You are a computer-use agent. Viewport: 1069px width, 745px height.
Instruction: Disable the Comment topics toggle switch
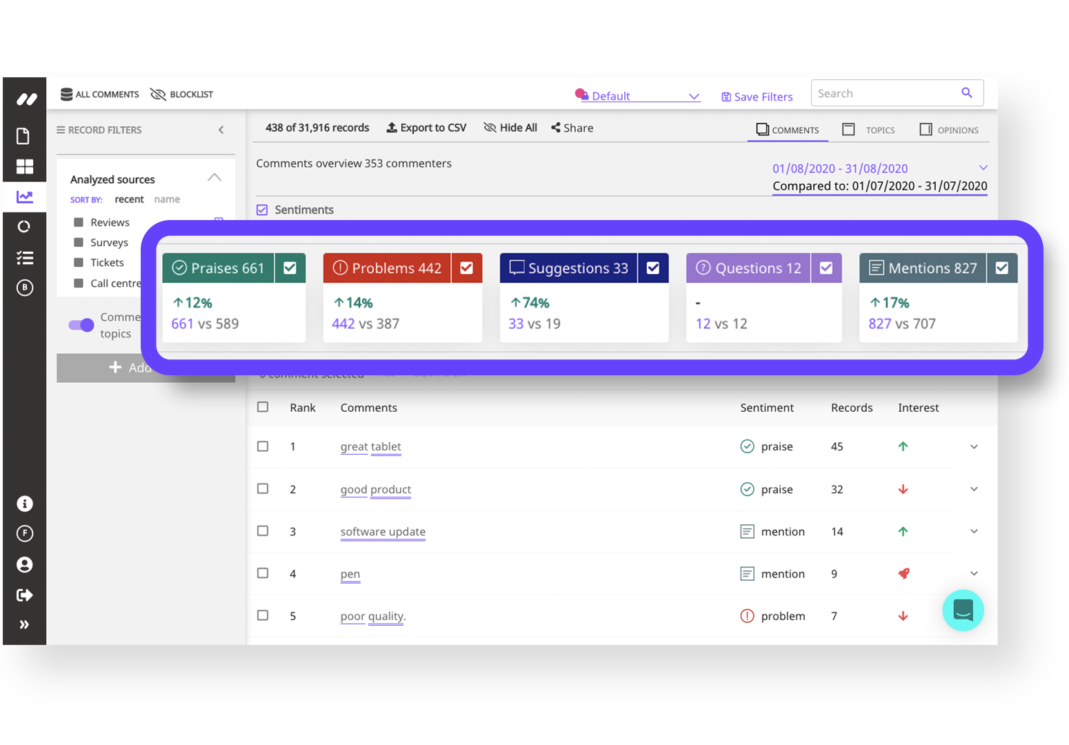tap(81, 325)
